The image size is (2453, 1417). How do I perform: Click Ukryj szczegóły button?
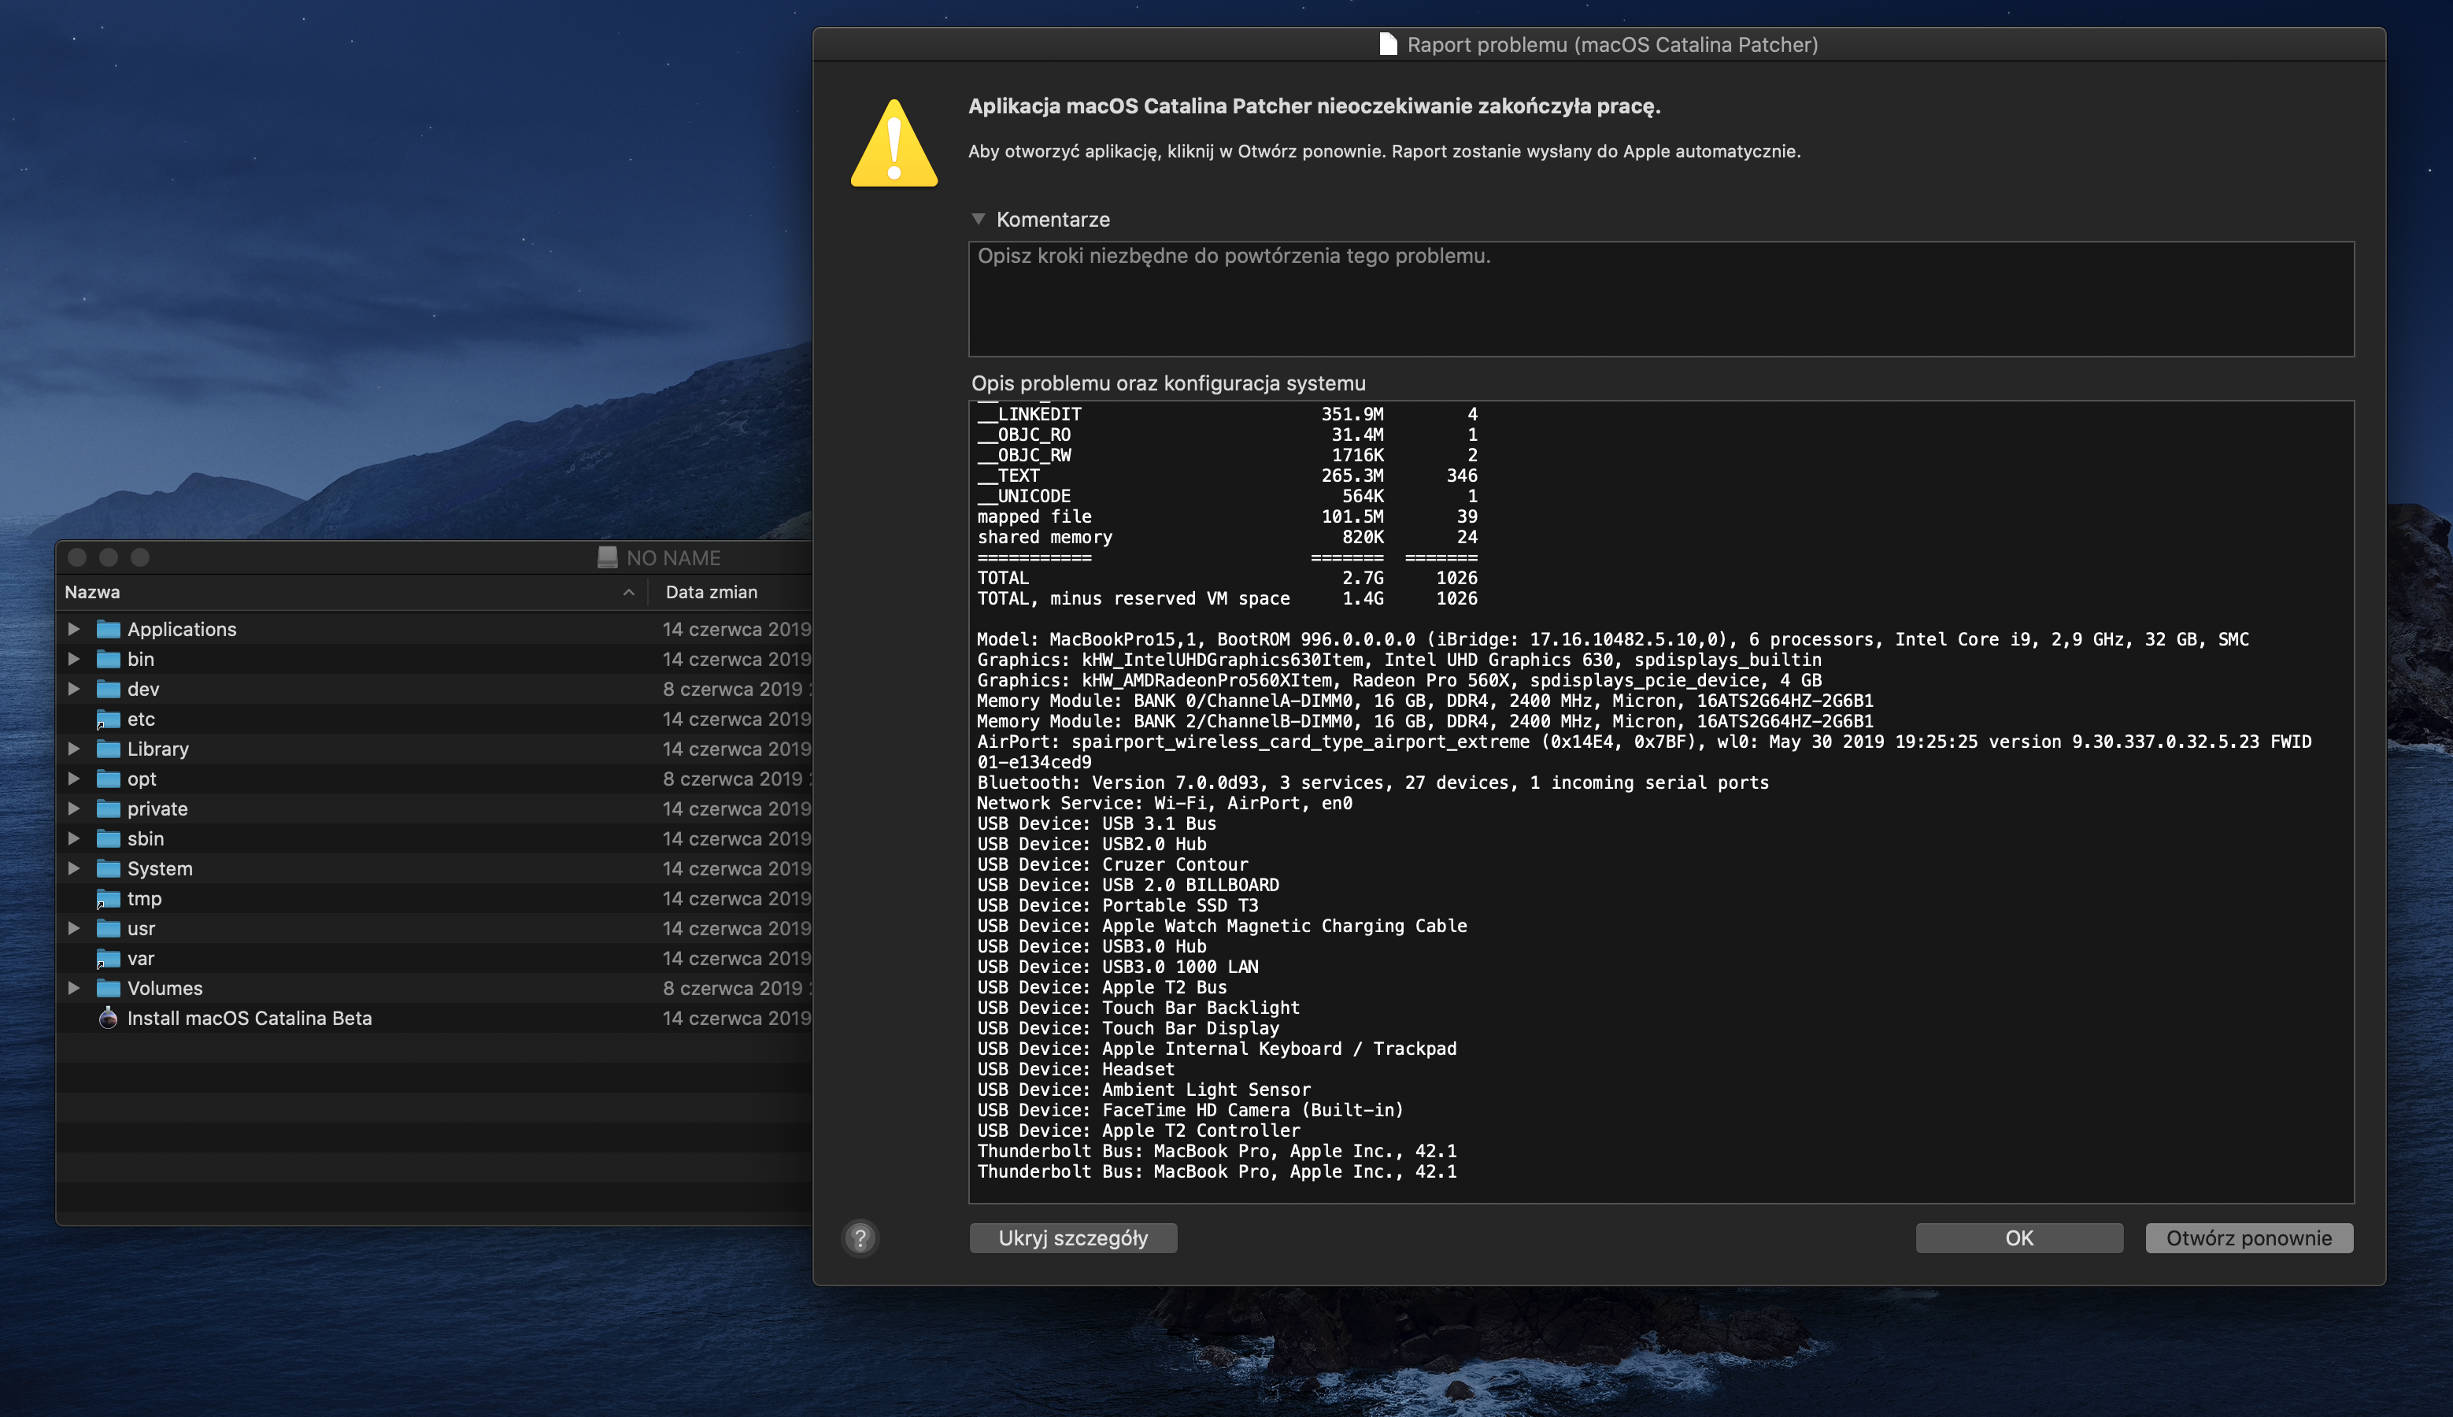pyautogui.click(x=1072, y=1238)
